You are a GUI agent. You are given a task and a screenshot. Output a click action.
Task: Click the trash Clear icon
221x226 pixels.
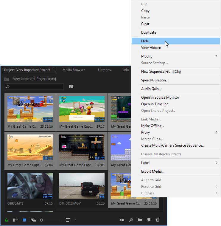pos(158,220)
